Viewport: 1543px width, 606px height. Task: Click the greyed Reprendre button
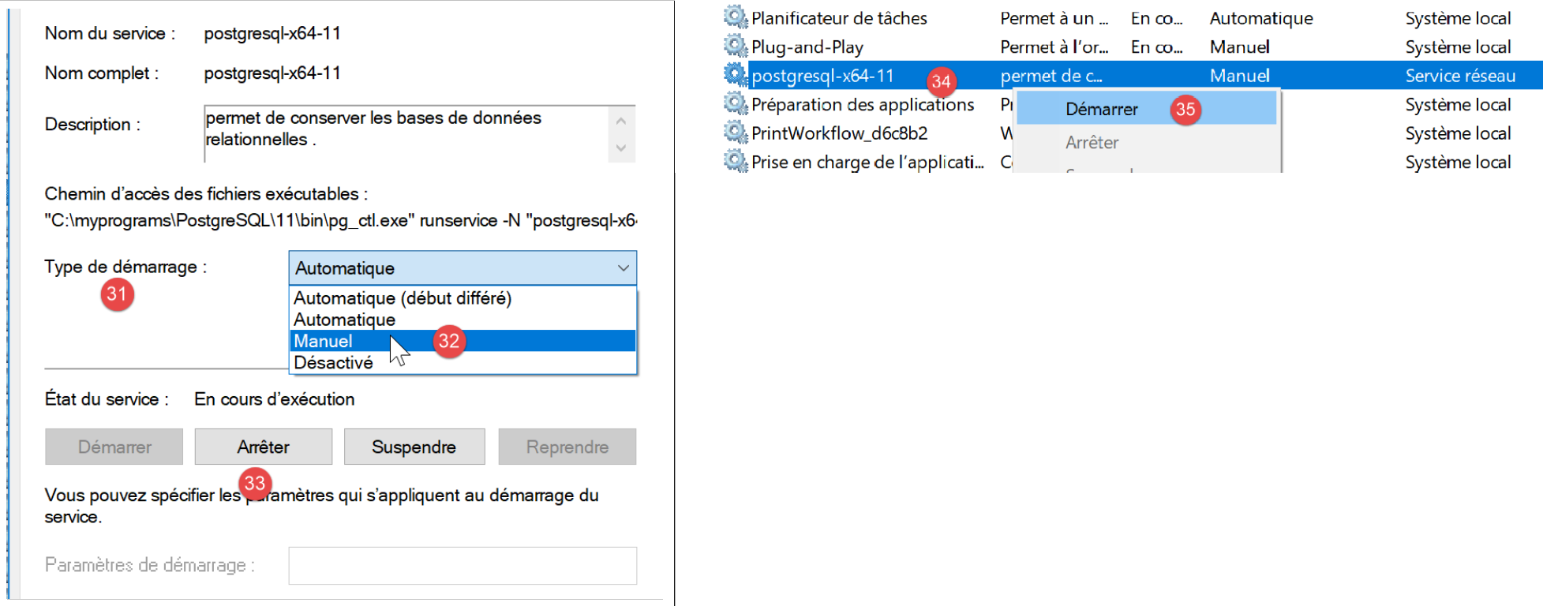click(x=567, y=447)
